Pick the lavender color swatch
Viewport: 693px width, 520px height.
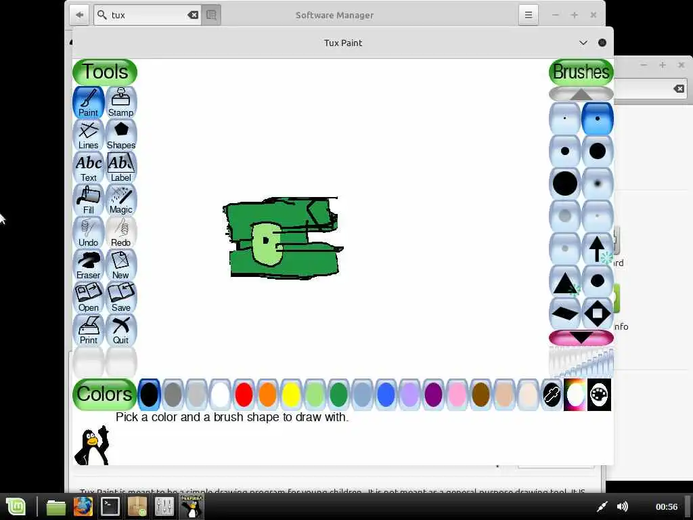tap(409, 395)
